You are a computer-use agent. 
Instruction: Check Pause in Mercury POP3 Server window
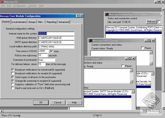point(142,48)
